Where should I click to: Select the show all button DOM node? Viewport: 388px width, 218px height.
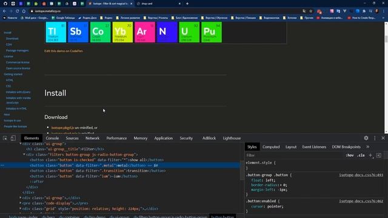pos(96,160)
